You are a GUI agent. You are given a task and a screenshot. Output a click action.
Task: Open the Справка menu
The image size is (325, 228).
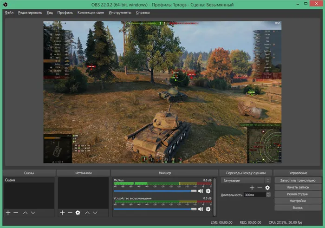pos(143,13)
